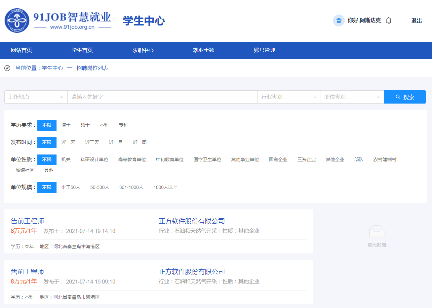Select 不限 for 学历要求
Viewport: 432px width, 308px height.
47,125
